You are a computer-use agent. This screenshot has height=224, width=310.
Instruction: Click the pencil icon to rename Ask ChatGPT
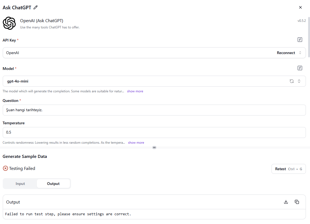coord(36,8)
